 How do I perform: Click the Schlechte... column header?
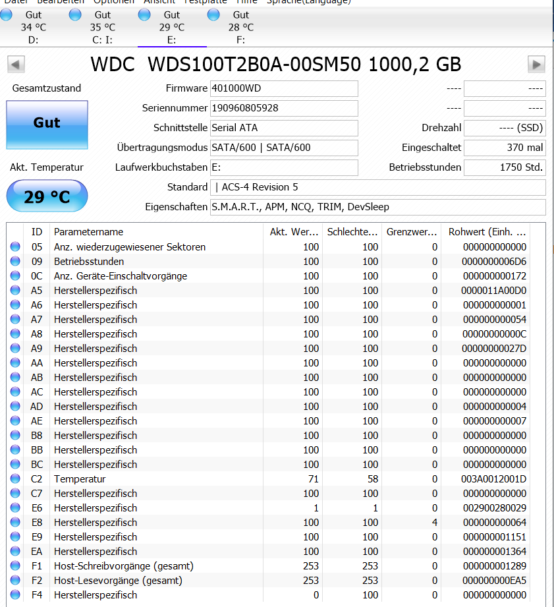point(352,232)
